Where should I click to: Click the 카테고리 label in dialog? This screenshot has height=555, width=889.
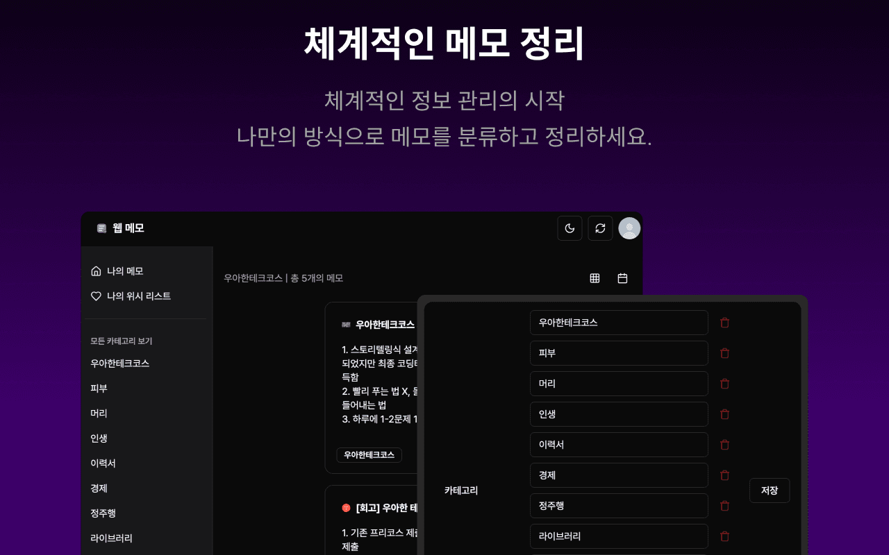[x=461, y=490]
